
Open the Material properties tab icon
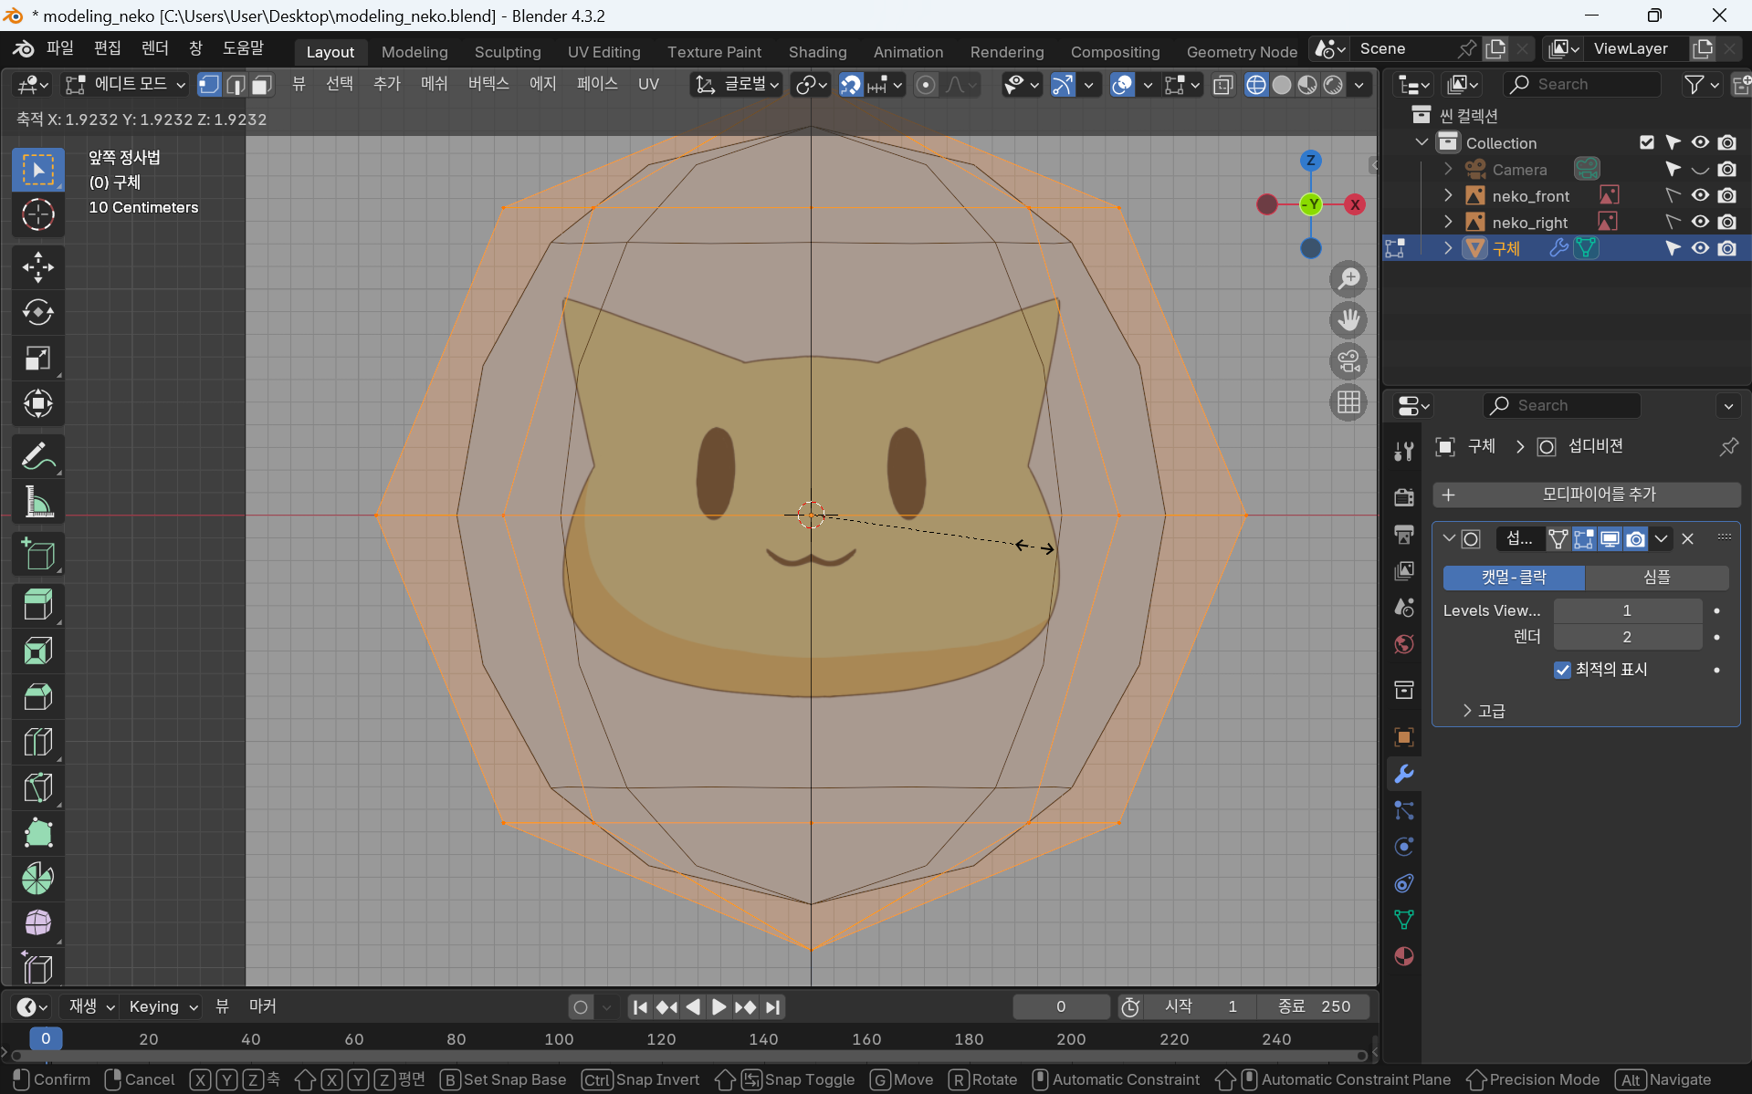pyautogui.click(x=1404, y=956)
